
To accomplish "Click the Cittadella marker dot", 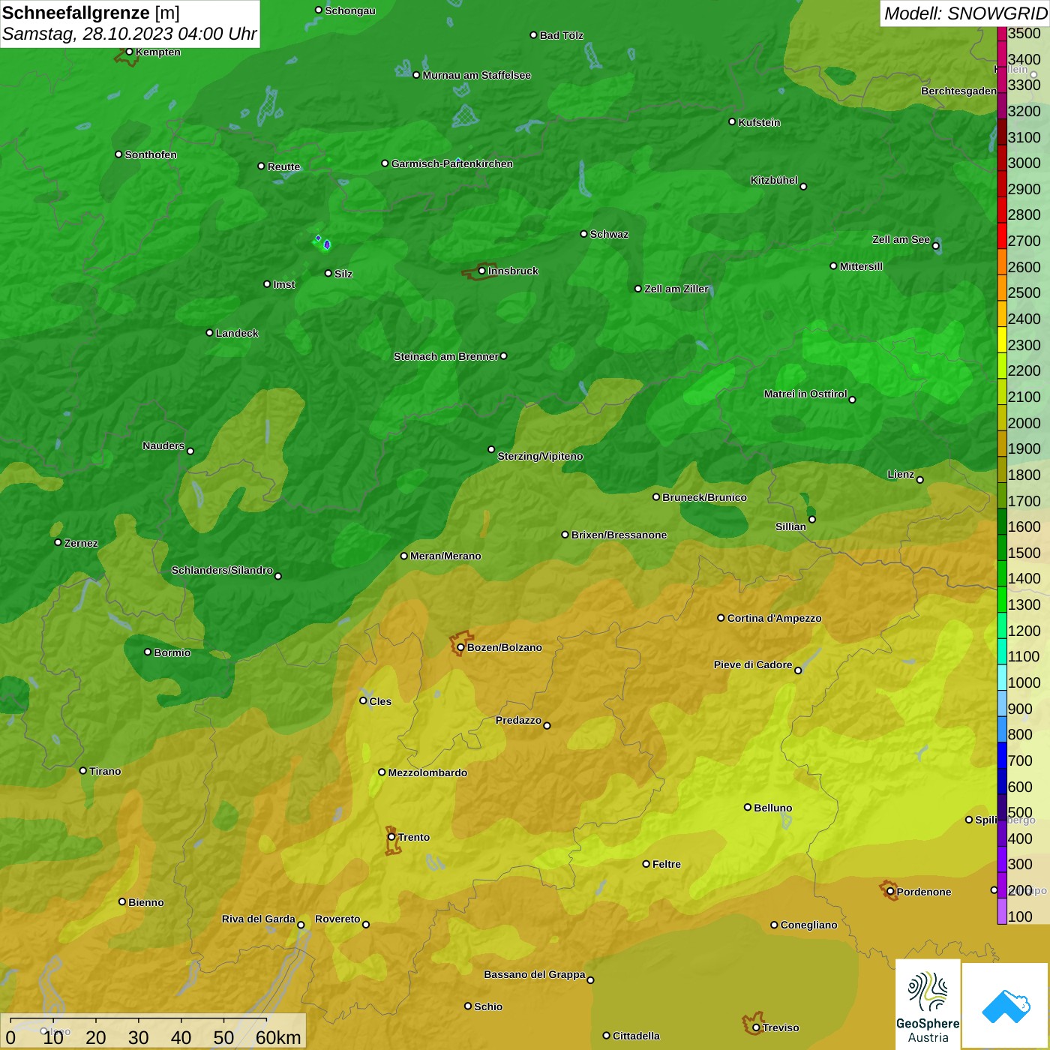I will (x=607, y=1036).
